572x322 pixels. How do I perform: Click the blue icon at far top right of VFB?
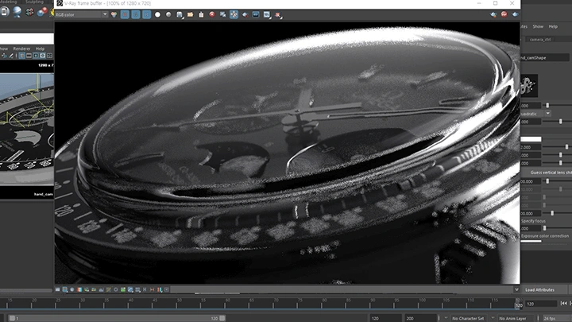pos(515,14)
